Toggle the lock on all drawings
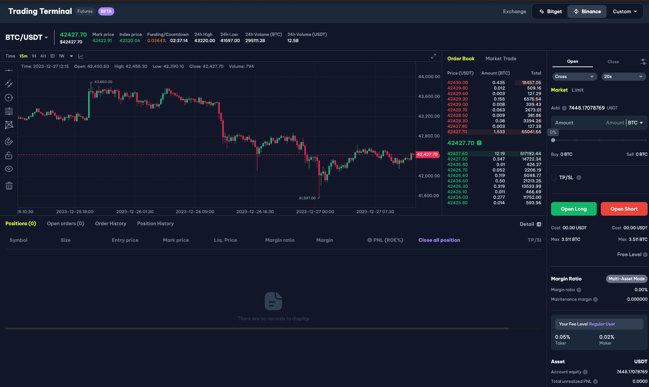The image size is (649, 387). (x=9, y=155)
